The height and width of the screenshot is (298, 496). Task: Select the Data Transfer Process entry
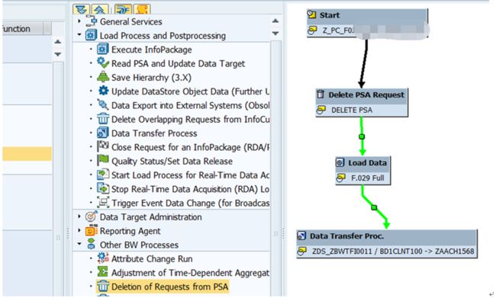click(154, 133)
